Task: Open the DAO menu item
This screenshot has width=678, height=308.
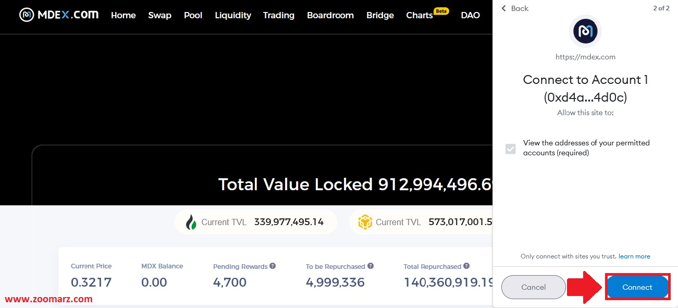Action: point(471,15)
